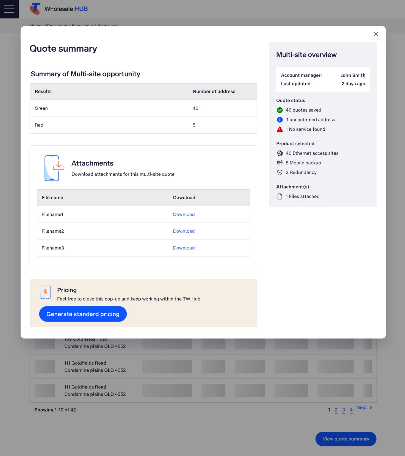This screenshot has width=405, height=456.
Task: Click the red warning No service icon
Action: [280, 129]
